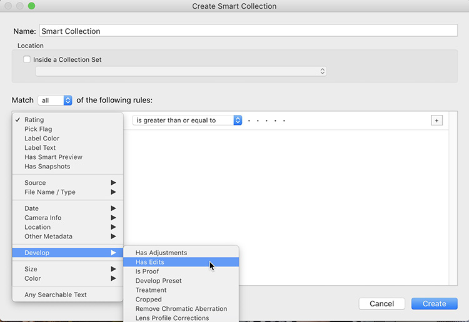This screenshot has height=322, width=469.
Task: Choose Cropped from the Develop submenu
Action: click(149, 300)
